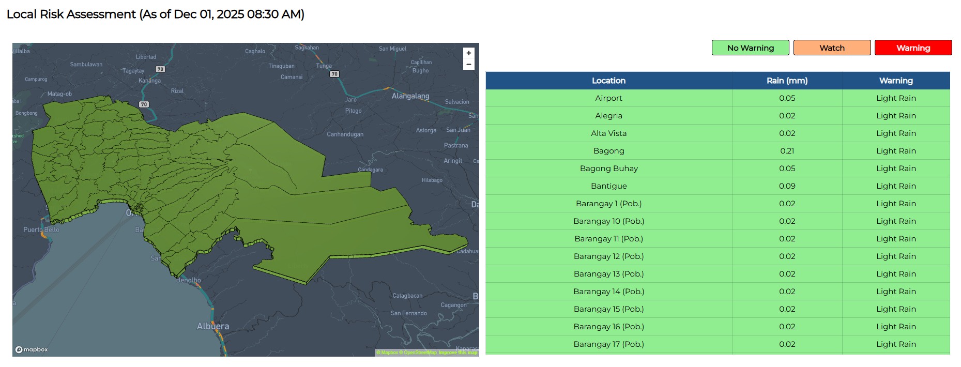This screenshot has height=367, width=961.
Task: Select Barangay 17 (Pob.) cell
Action: pos(608,344)
